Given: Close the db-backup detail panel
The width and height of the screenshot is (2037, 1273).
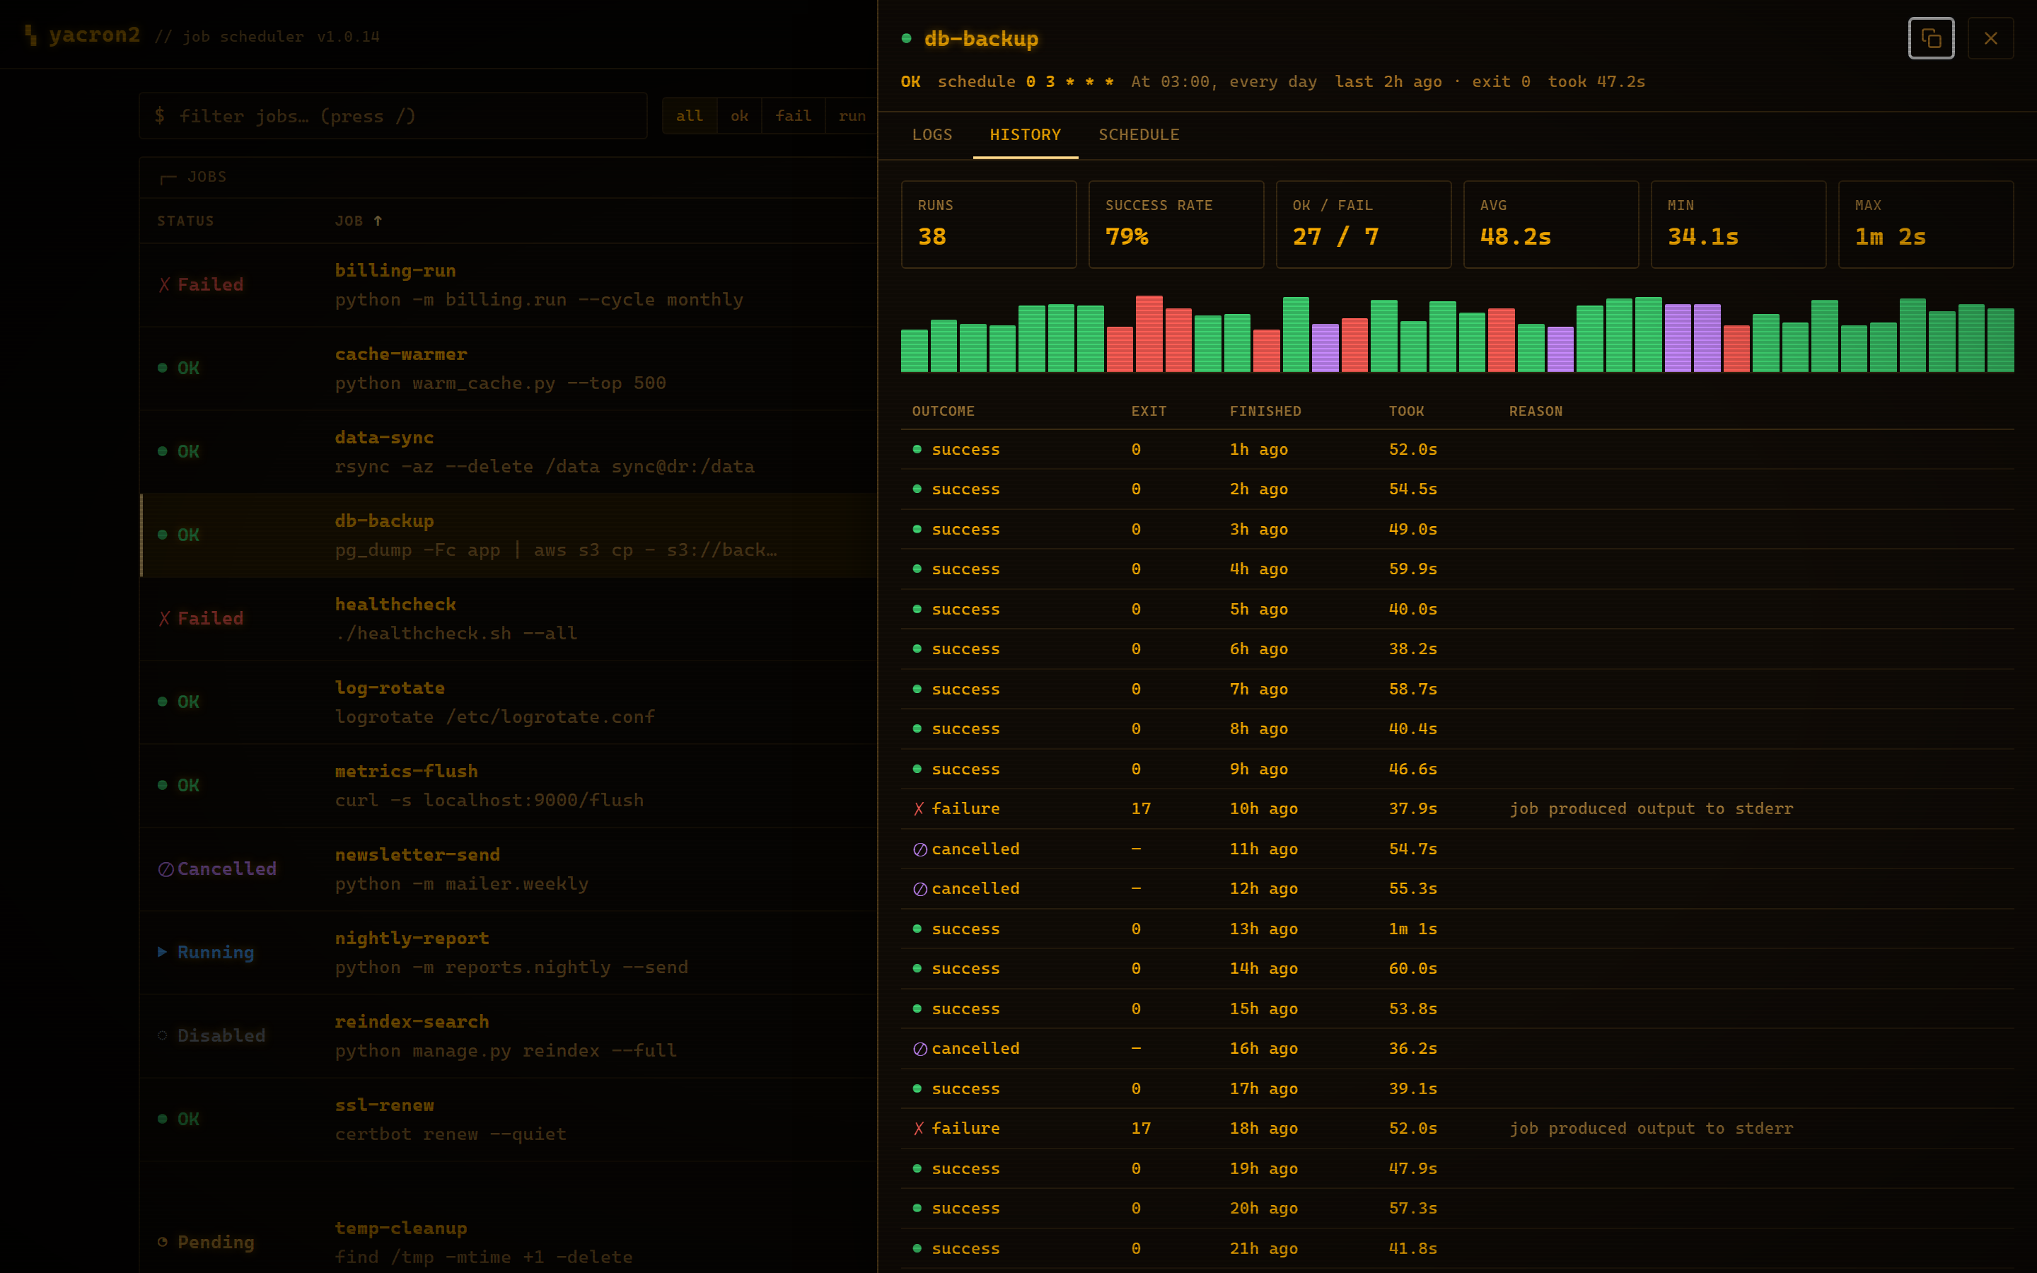Looking at the screenshot, I should pos(1991,39).
